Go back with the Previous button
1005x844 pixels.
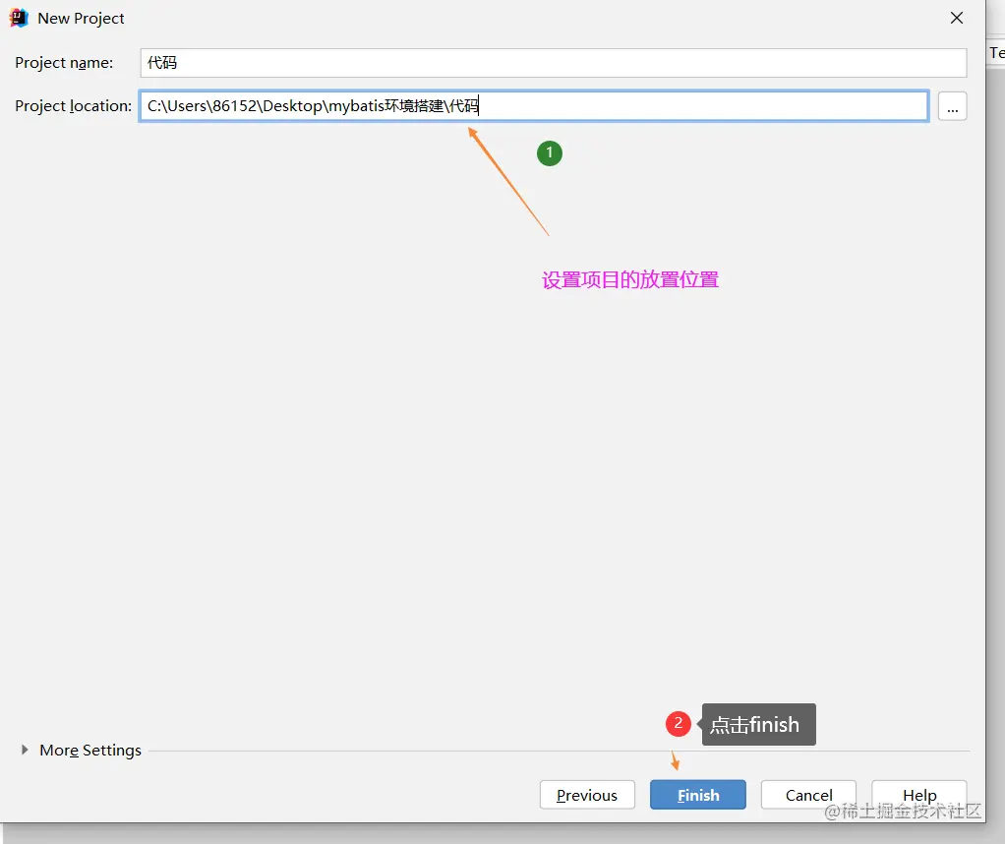pyautogui.click(x=587, y=795)
